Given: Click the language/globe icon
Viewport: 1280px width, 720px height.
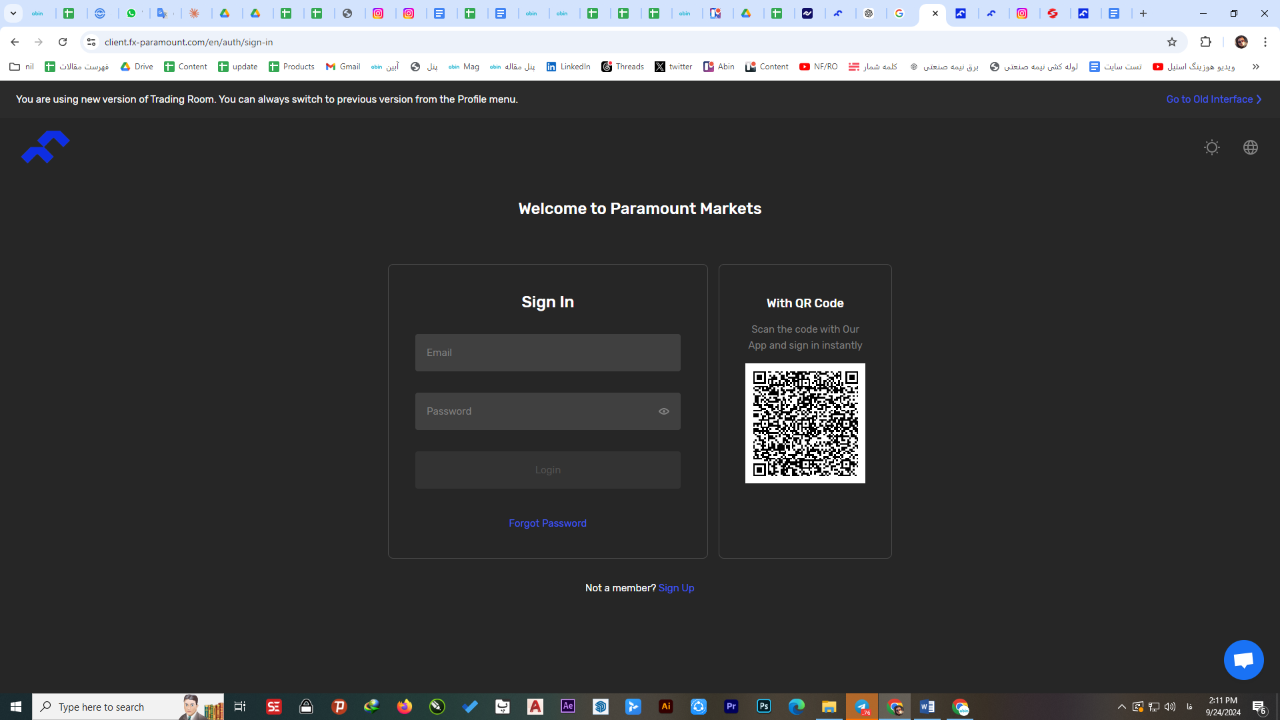Looking at the screenshot, I should [1251, 147].
